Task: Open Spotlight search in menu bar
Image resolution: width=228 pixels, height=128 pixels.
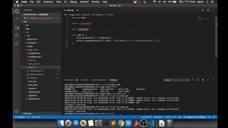Action: coord(207,2)
